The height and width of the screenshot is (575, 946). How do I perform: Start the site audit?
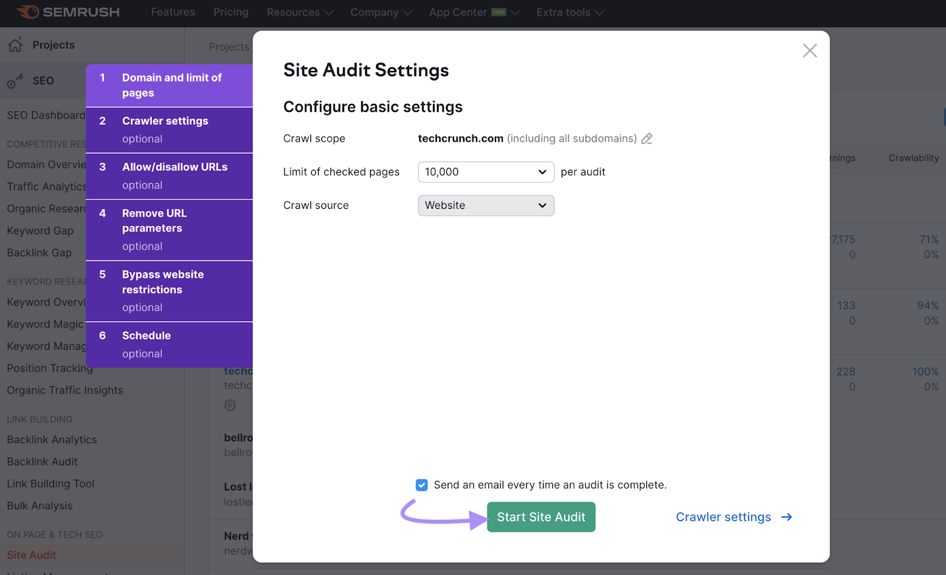click(540, 516)
